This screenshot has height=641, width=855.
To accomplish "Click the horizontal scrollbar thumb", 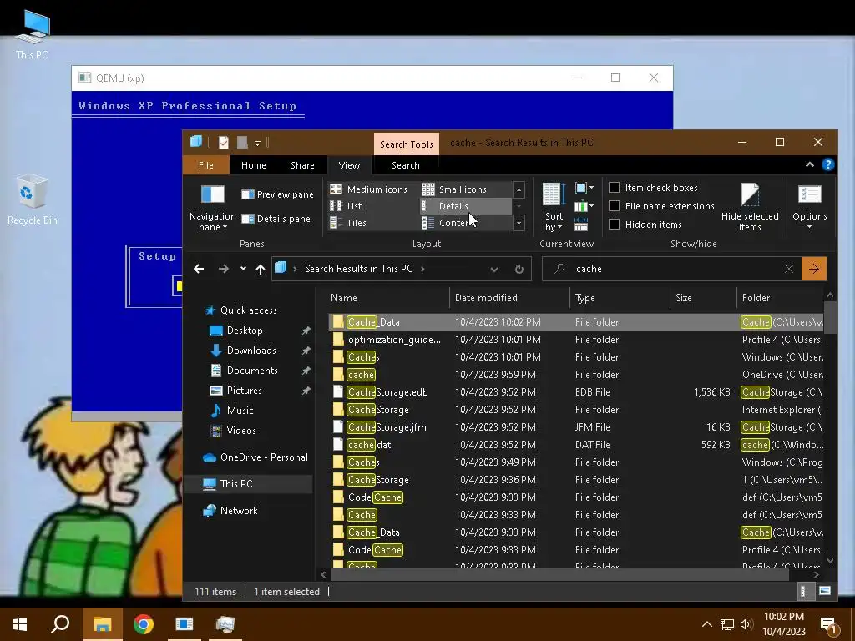I will 559,574.
